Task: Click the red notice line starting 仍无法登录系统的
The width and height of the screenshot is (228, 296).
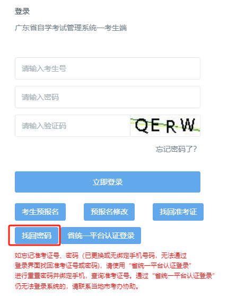Action: pyautogui.click(x=77, y=286)
